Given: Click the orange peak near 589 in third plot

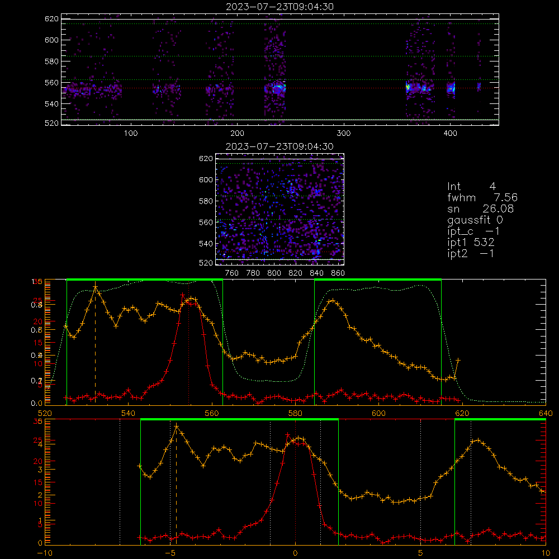Looking at the screenshot, I should (x=333, y=301).
